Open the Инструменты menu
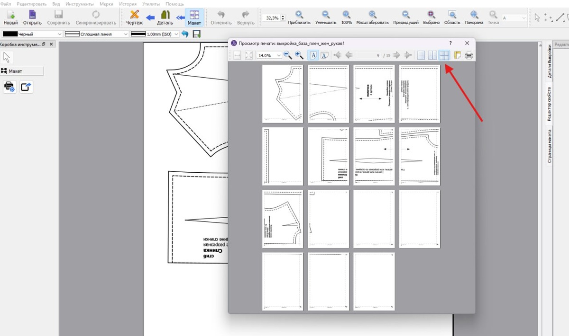 tap(80, 3)
